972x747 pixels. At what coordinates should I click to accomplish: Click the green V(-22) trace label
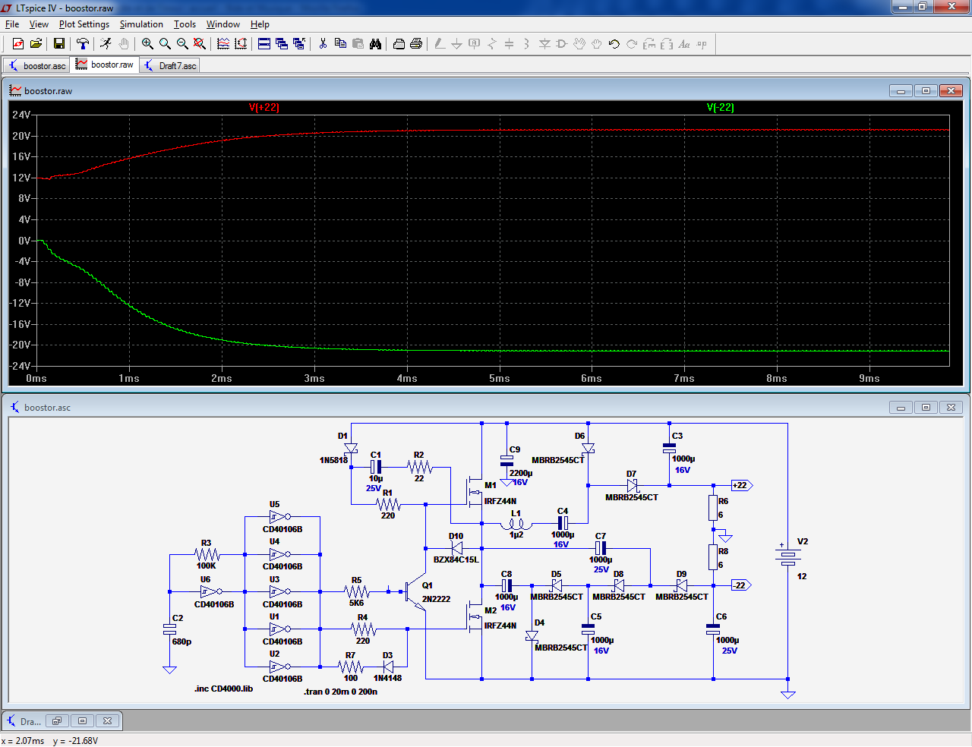click(720, 107)
